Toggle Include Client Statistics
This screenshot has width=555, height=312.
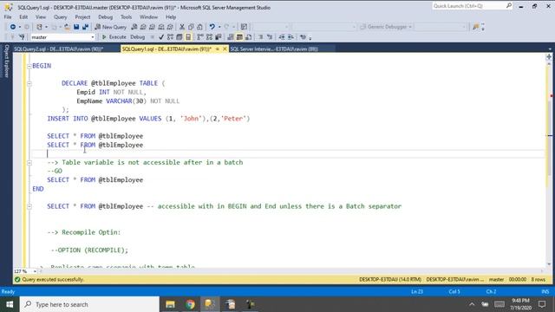pyautogui.click(x=219, y=36)
